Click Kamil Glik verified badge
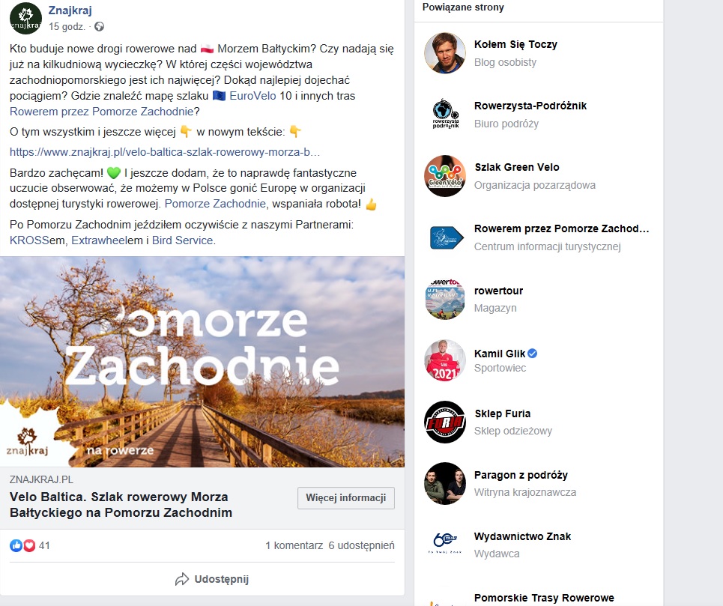The image size is (723, 606). (533, 354)
